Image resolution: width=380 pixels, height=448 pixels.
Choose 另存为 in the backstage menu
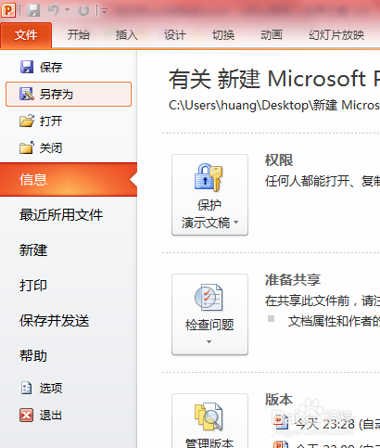(x=69, y=94)
